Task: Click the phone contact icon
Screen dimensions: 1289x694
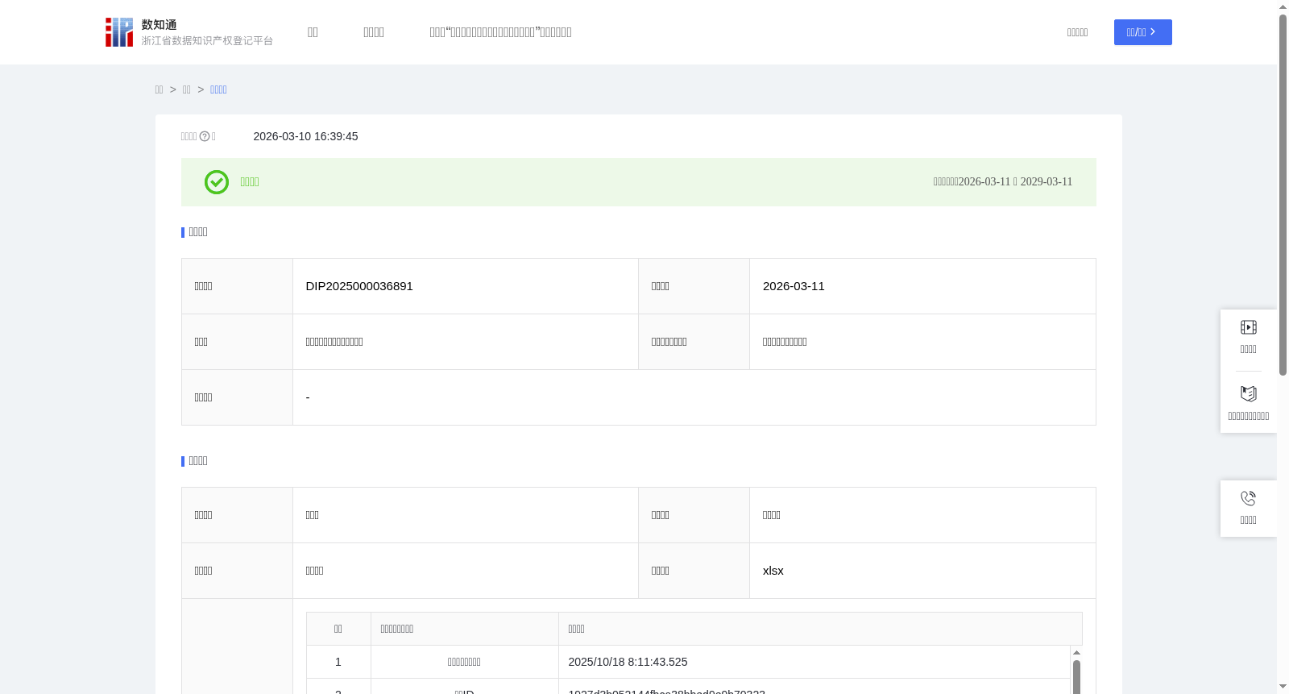Action: point(1248,499)
